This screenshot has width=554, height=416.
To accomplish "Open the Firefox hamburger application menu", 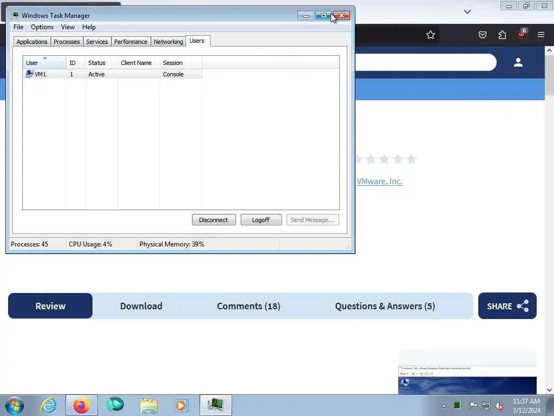I will click(541, 35).
